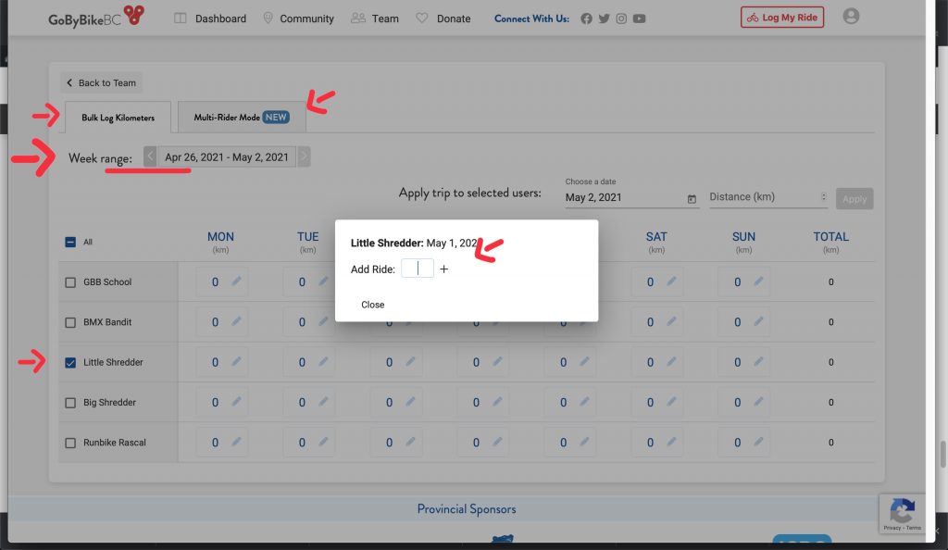948x550 pixels.
Task: Edit Runbike Rascal's Friday kilometers with pencil
Action: coord(585,442)
